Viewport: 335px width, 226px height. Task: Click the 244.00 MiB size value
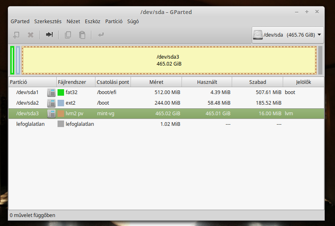pos(167,103)
